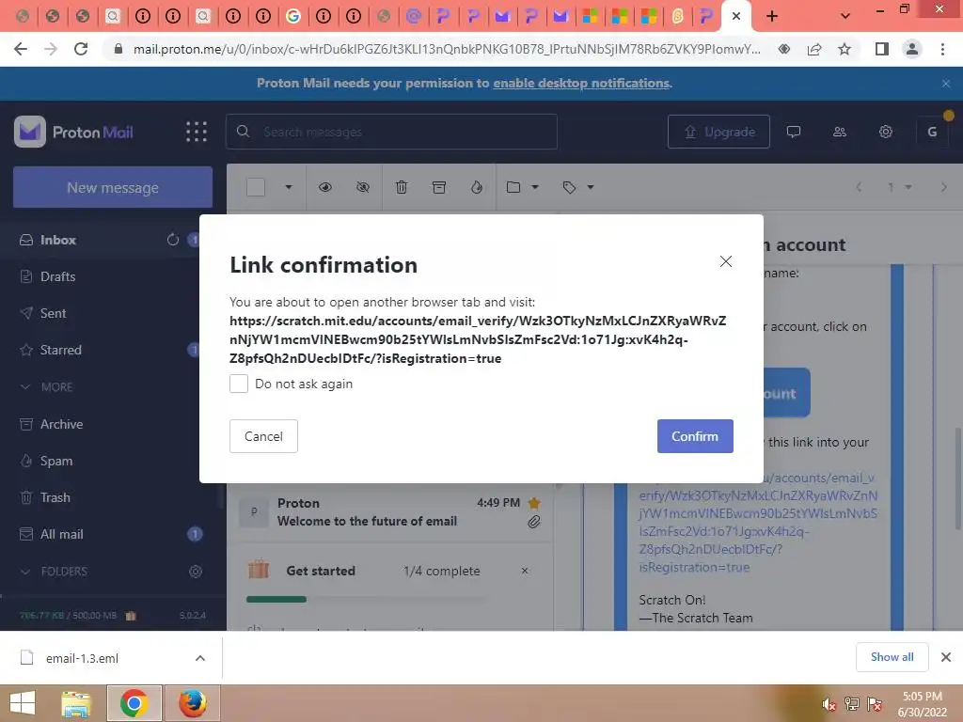Image resolution: width=963 pixels, height=722 pixels.
Task: Open the email-1.3.eml download options arrow
Action: [200, 658]
